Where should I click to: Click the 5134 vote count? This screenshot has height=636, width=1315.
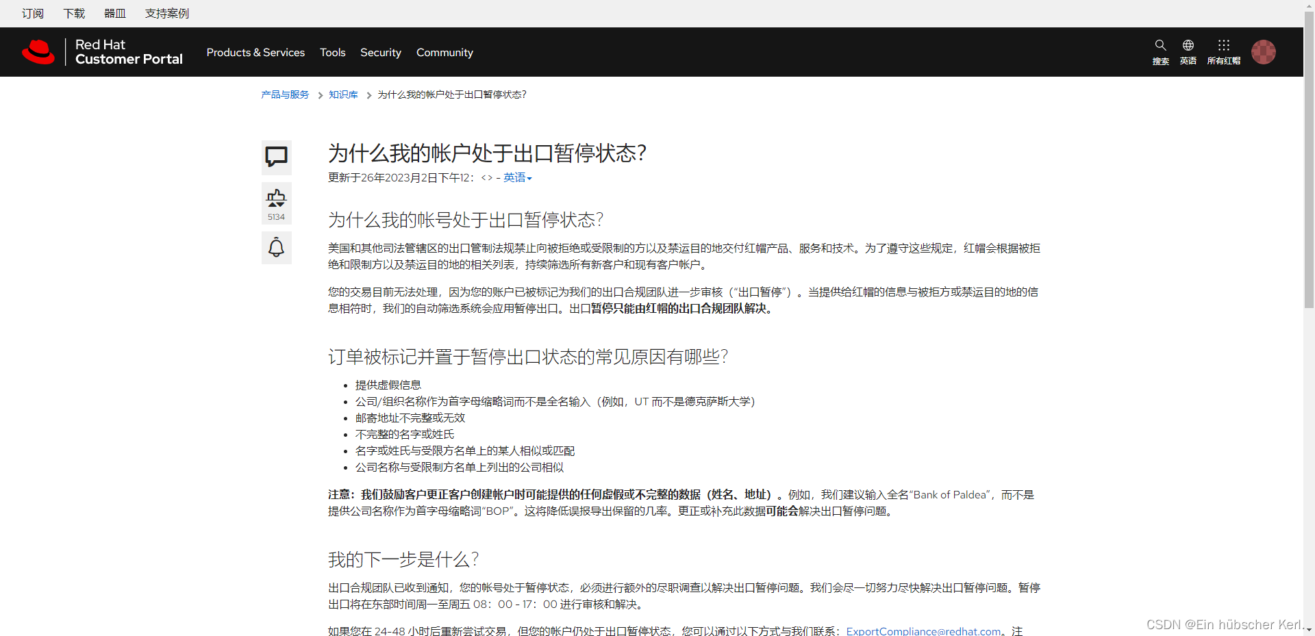coord(277,217)
